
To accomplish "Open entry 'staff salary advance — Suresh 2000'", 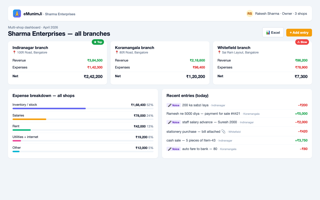I will click(x=209, y=122).
